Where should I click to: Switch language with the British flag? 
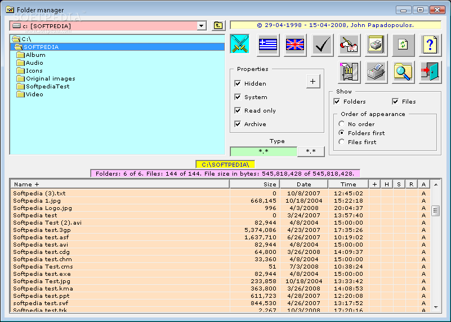coord(295,45)
